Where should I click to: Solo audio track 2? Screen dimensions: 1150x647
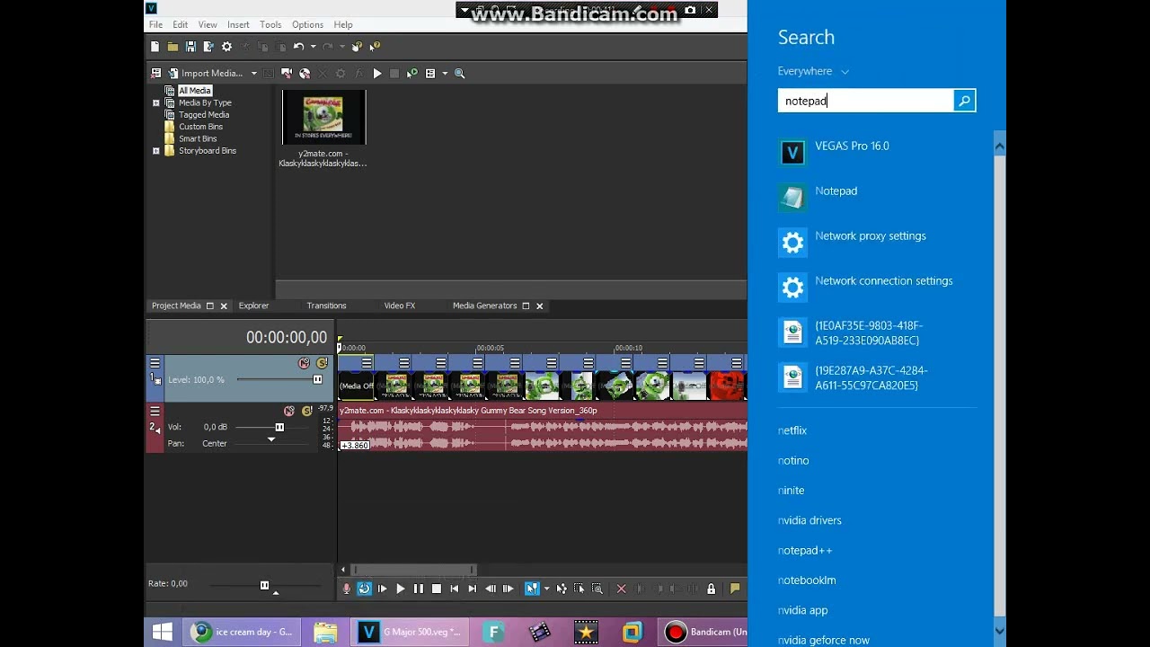click(306, 411)
